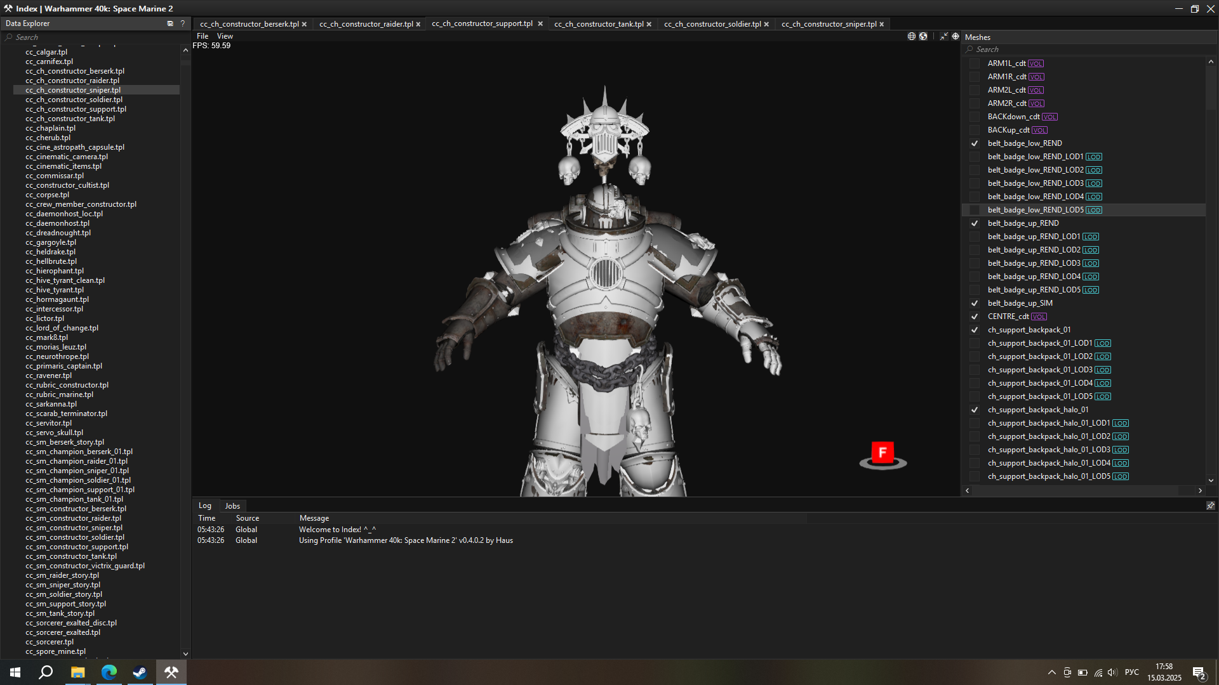This screenshot has width=1219, height=685.
Task: Switch to cc_ch_constructor_raider.tpl tab
Action: click(366, 24)
